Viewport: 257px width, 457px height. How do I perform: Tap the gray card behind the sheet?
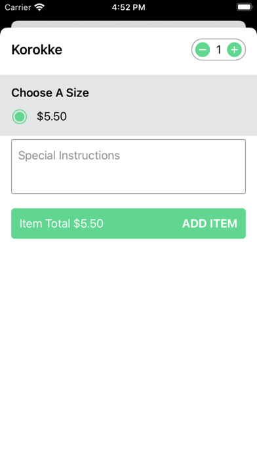click(x=128, y=24)
